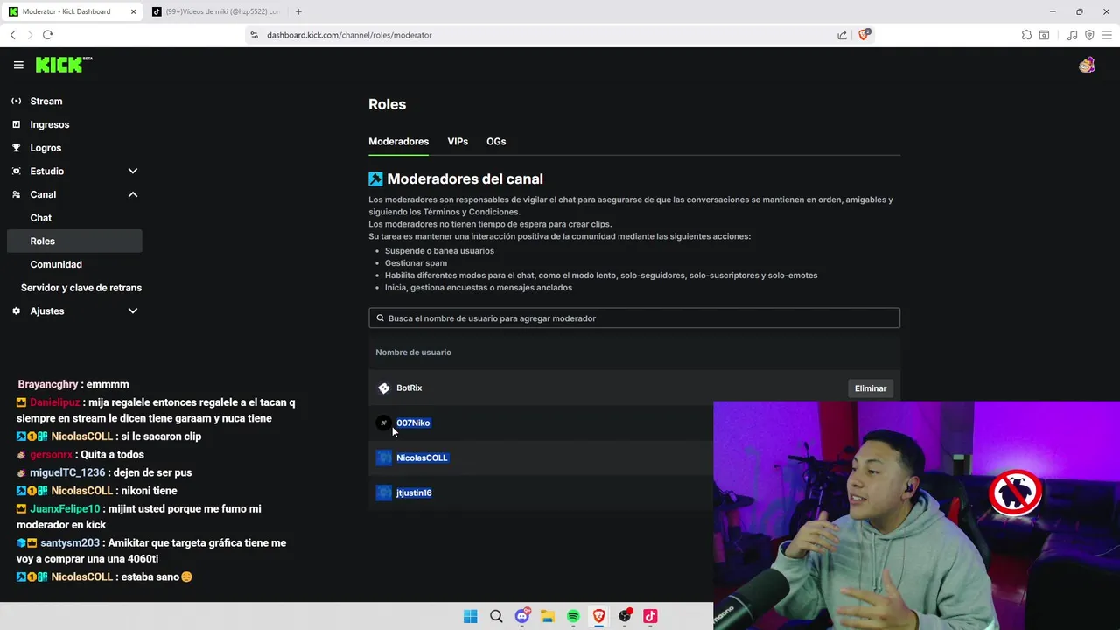Remove BotRix with the Eliminar button
Image resolution: width=1120 pixels, height=630 pixels.
click(x=871, y=388)
